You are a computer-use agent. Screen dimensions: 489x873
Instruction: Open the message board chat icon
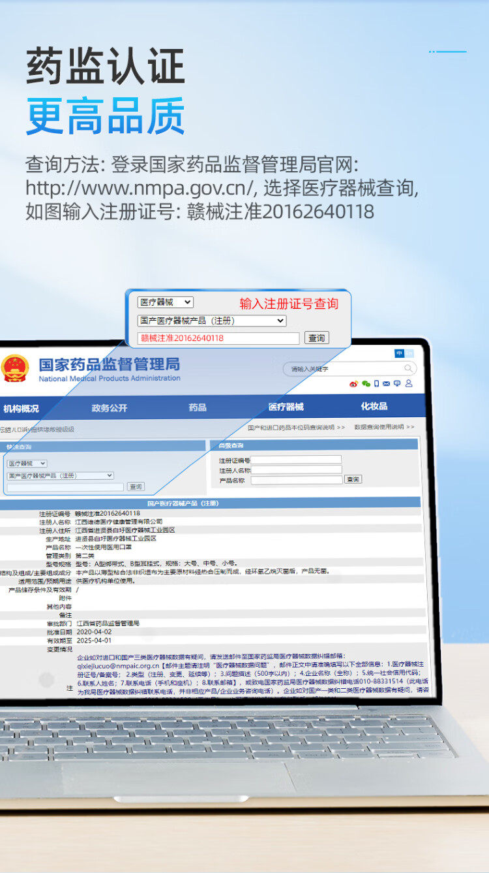(x=397, y=384)
